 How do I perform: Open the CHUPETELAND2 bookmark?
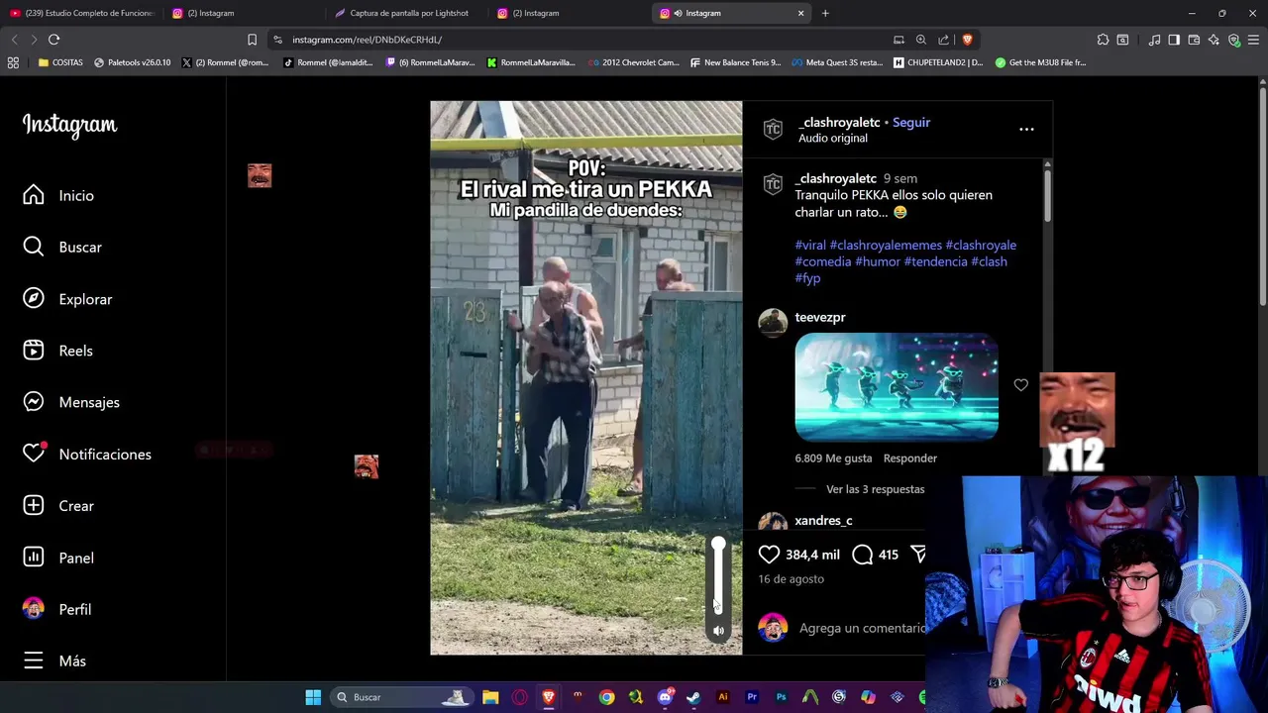938,62
